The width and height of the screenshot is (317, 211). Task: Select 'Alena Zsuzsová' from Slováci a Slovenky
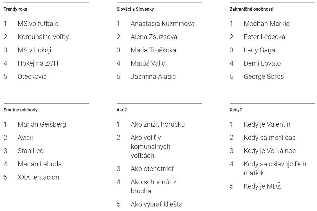[x=154, y=37]
